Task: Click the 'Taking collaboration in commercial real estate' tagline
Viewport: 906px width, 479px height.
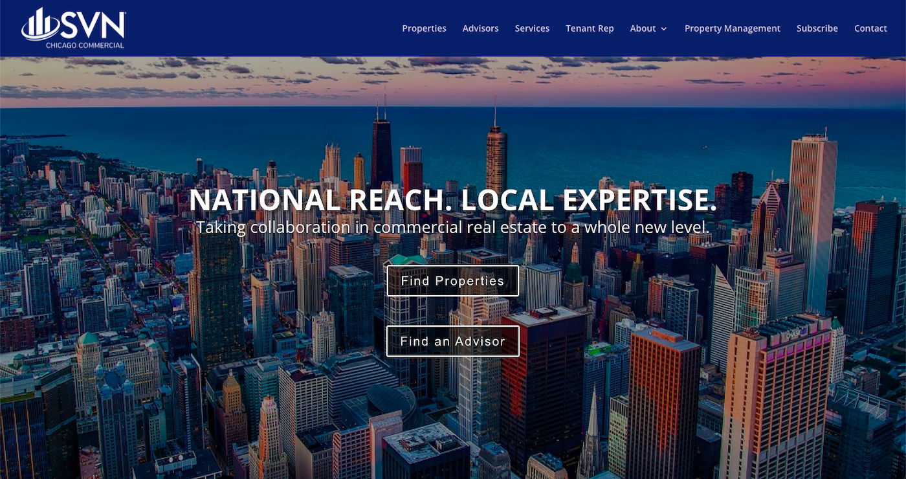Action: tap(453, 228)
